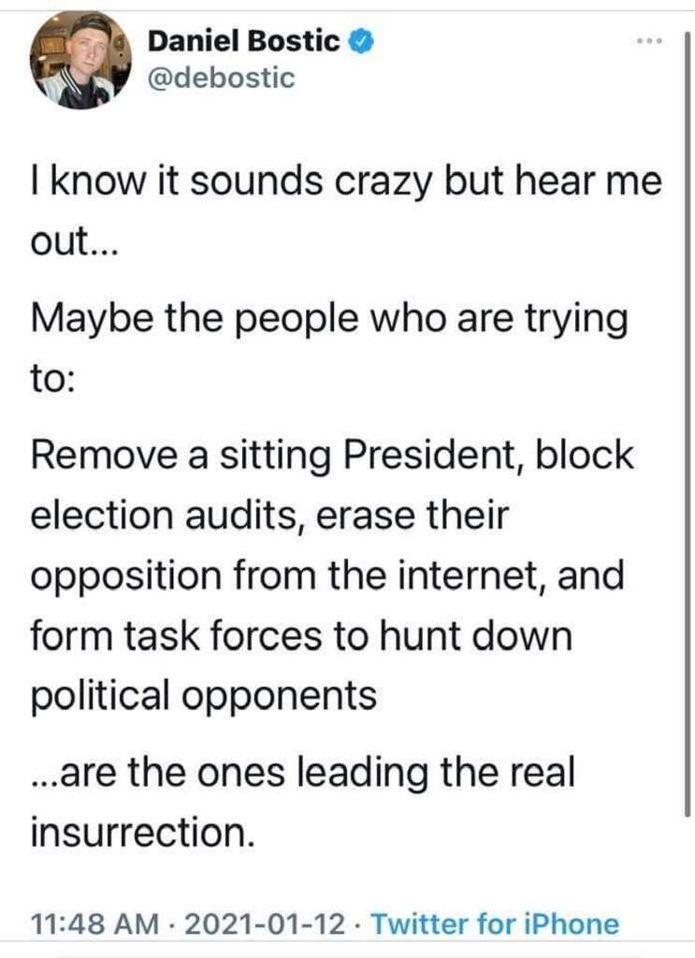
Task: Click the blue verified checkmark badge
Action: pyautogui.click(x=361, y=41)
